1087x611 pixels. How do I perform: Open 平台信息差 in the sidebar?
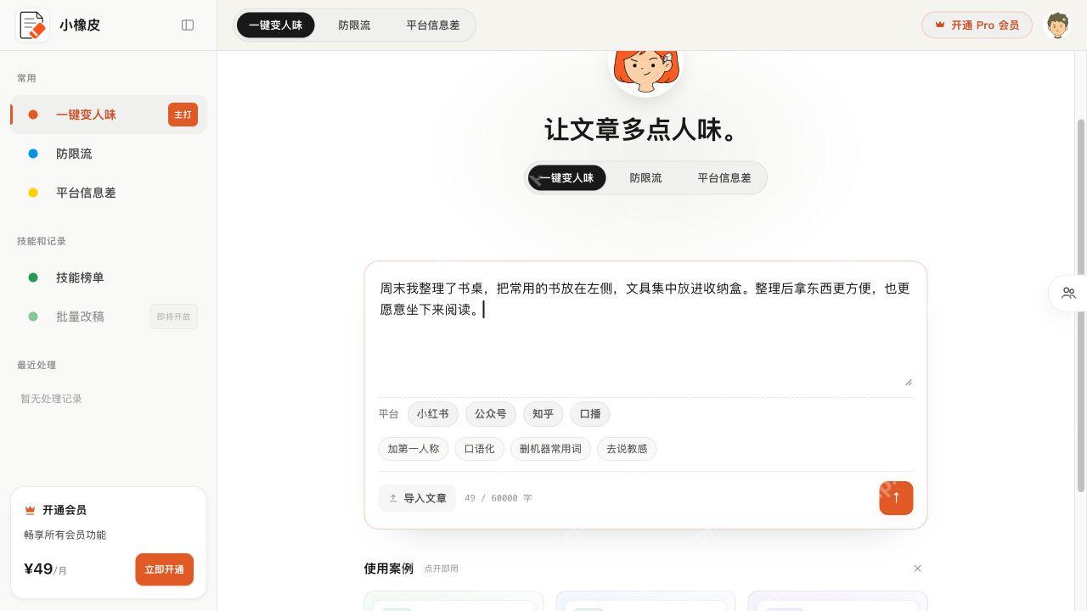tap(109, 193)
